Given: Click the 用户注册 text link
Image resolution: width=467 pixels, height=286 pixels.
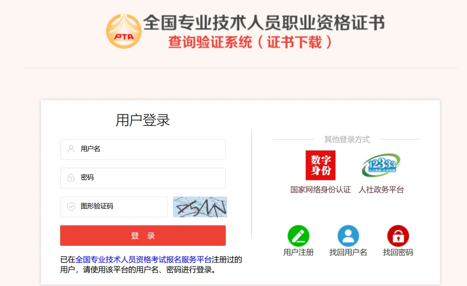Looking at the screenshot, I should point(298,252).
